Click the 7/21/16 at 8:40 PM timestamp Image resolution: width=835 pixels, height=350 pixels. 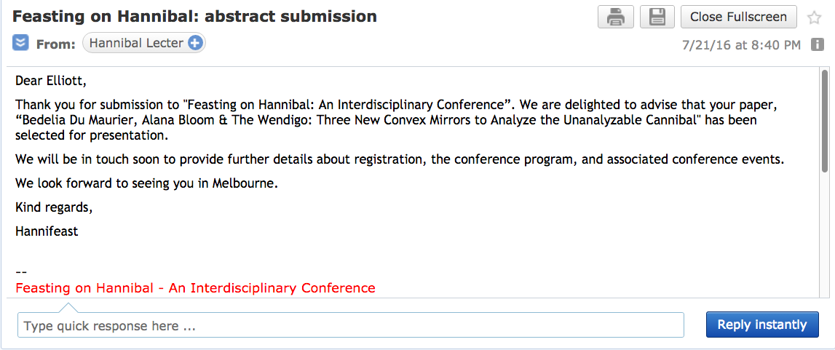741,45
